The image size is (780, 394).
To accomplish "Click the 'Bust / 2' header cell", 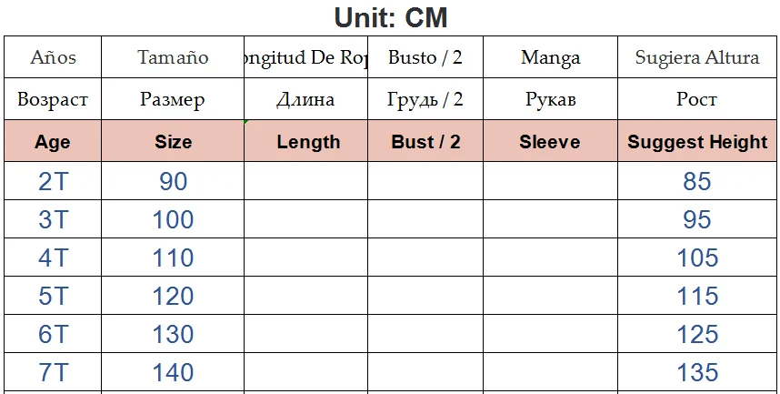I will [425, 142].
